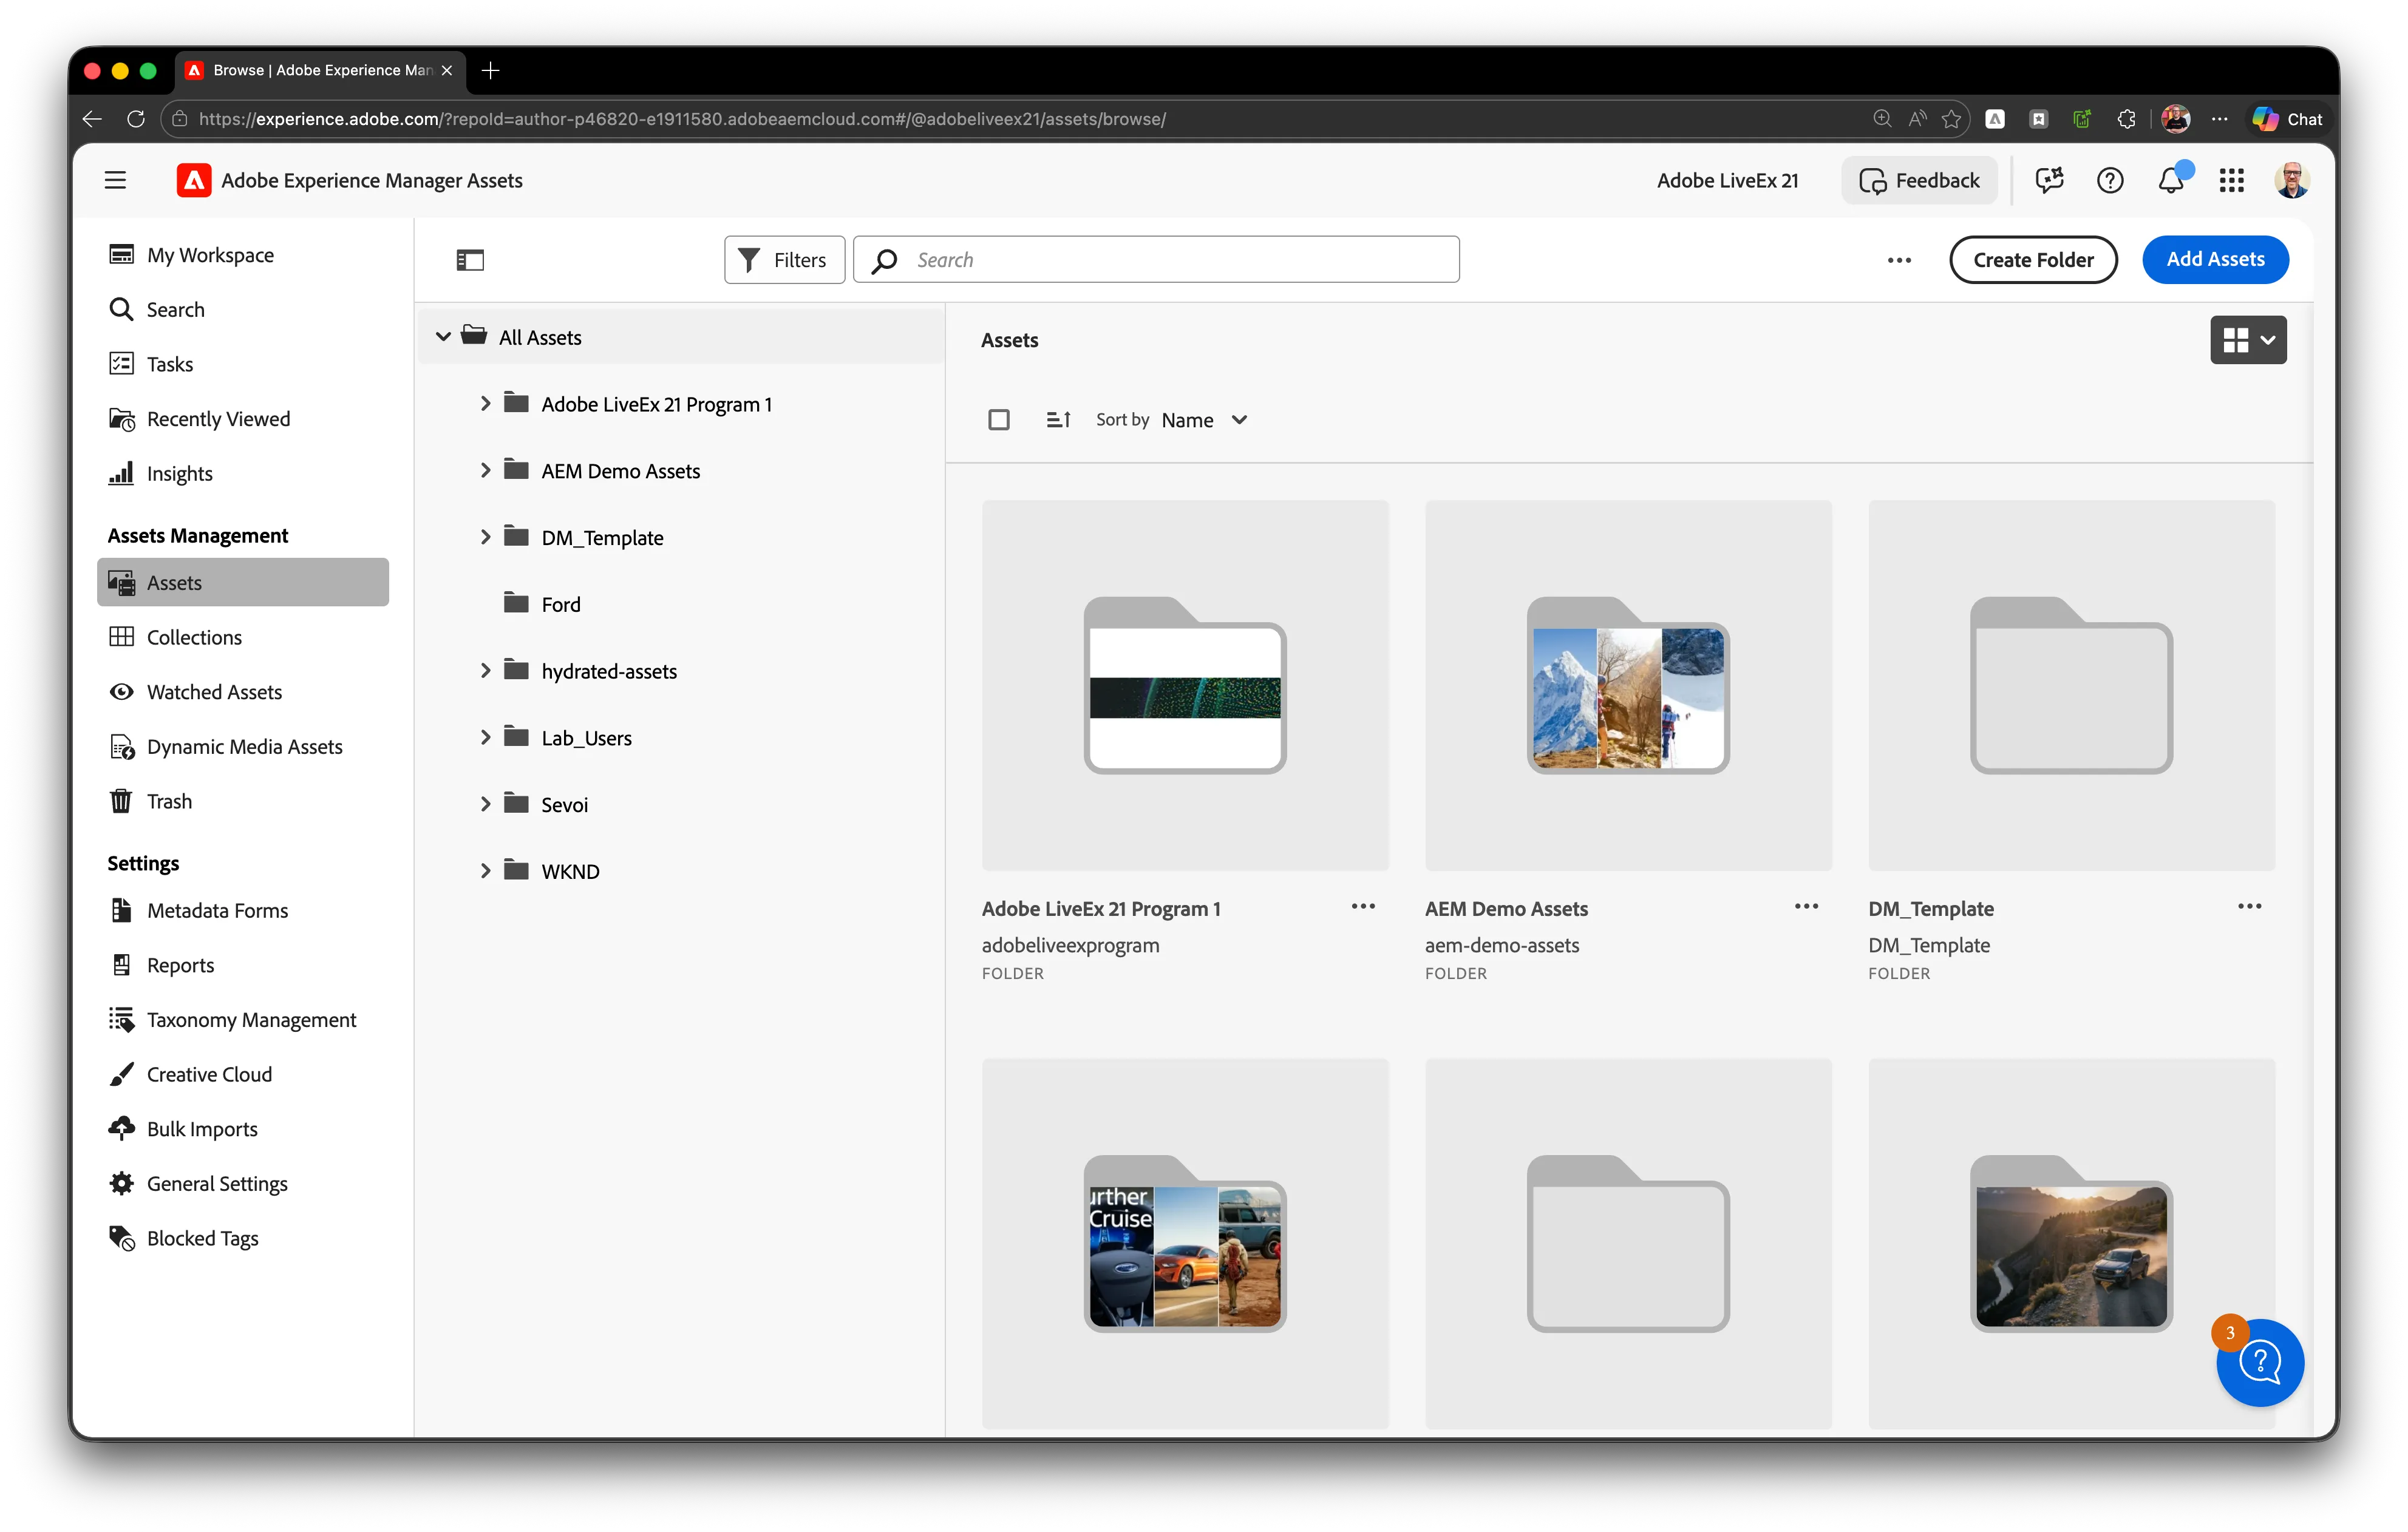Click the Add Assets button

pyautogui.click(x=2215, y=260)
